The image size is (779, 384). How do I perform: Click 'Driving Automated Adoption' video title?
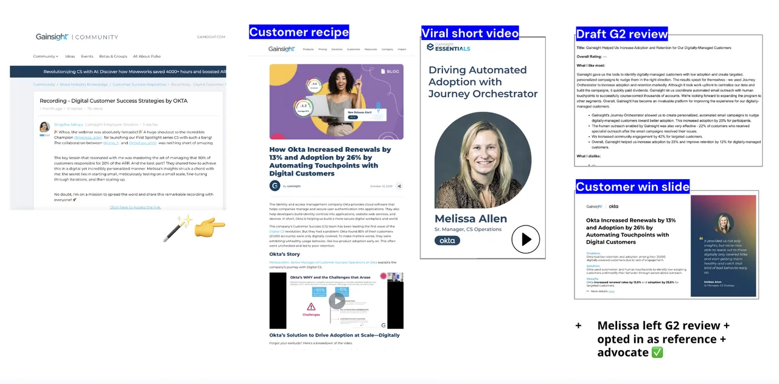(483, 81)
